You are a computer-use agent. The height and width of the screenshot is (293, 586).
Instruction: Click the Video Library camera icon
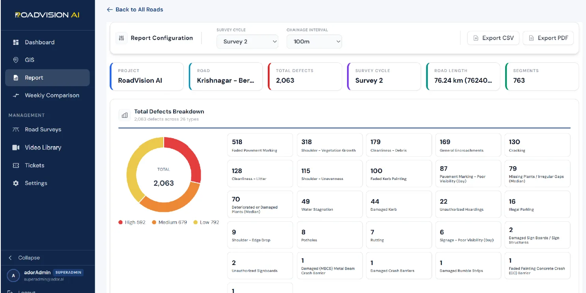tap(16, 147)
